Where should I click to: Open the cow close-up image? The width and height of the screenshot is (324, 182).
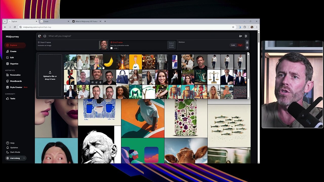coord(186,151)
